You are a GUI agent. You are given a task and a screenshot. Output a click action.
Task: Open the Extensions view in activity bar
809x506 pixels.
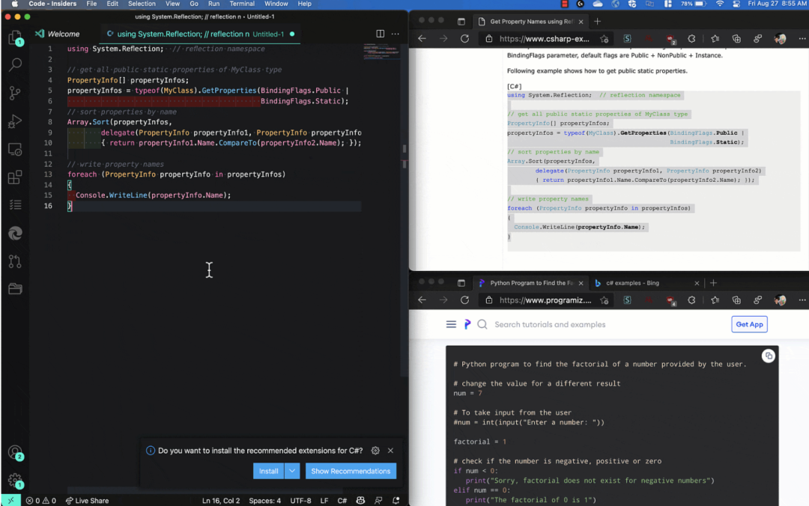pyautogui.click(x=14, y=177)
